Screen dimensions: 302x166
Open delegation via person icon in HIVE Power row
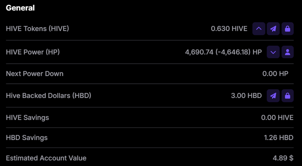287,52
